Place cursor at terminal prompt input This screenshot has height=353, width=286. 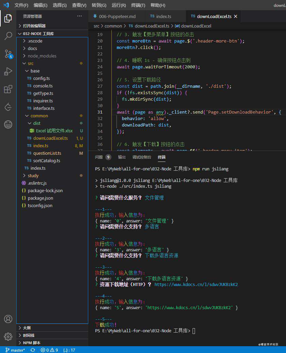pyautogui.click(x=194, y=331)
